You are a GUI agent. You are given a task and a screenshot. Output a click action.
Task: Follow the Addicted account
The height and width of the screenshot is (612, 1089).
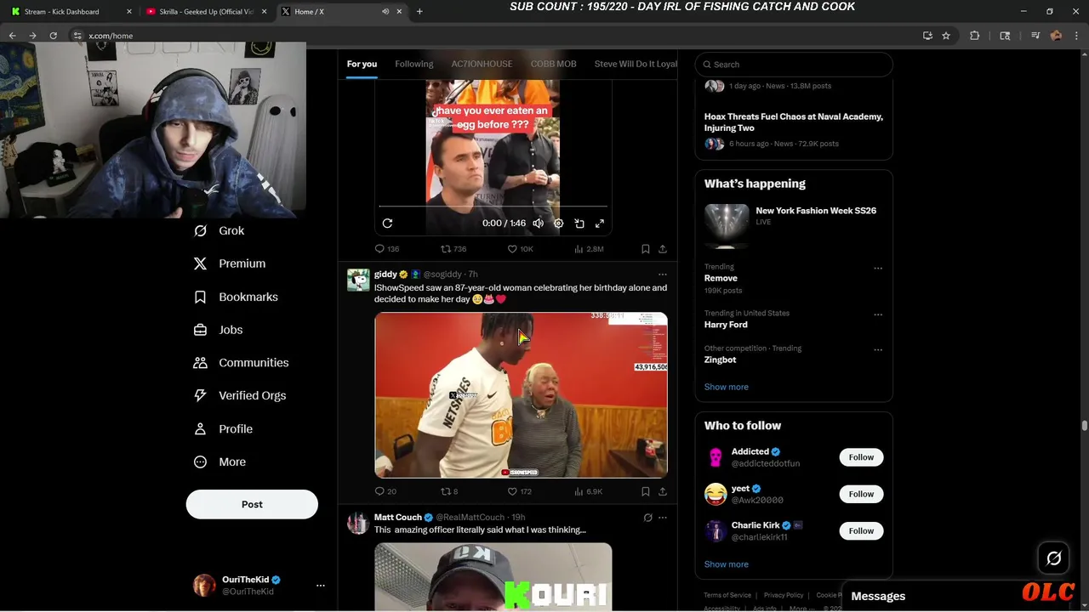tap(861, 457)
